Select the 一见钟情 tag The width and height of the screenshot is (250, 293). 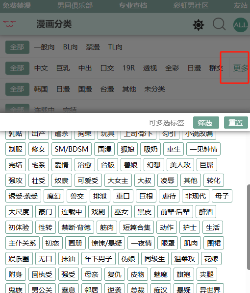(x=203, y=149)
